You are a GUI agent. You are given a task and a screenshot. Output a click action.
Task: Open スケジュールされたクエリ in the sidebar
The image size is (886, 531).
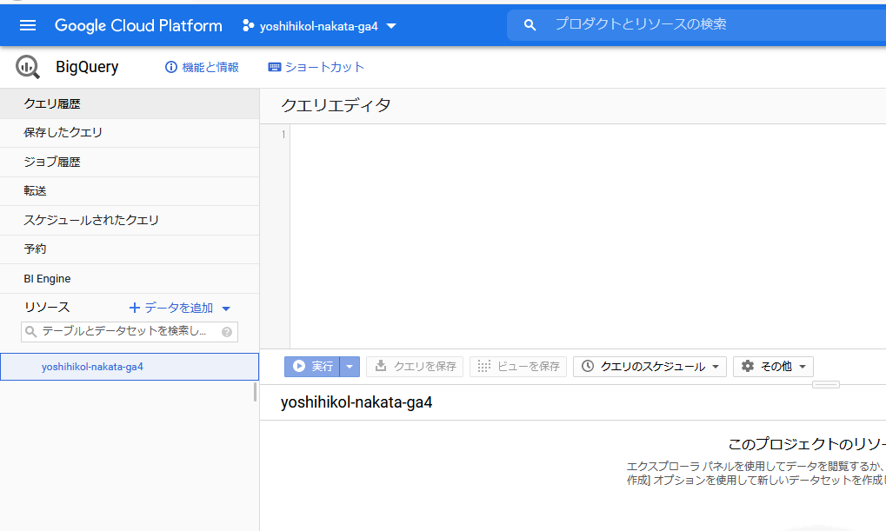130,221
